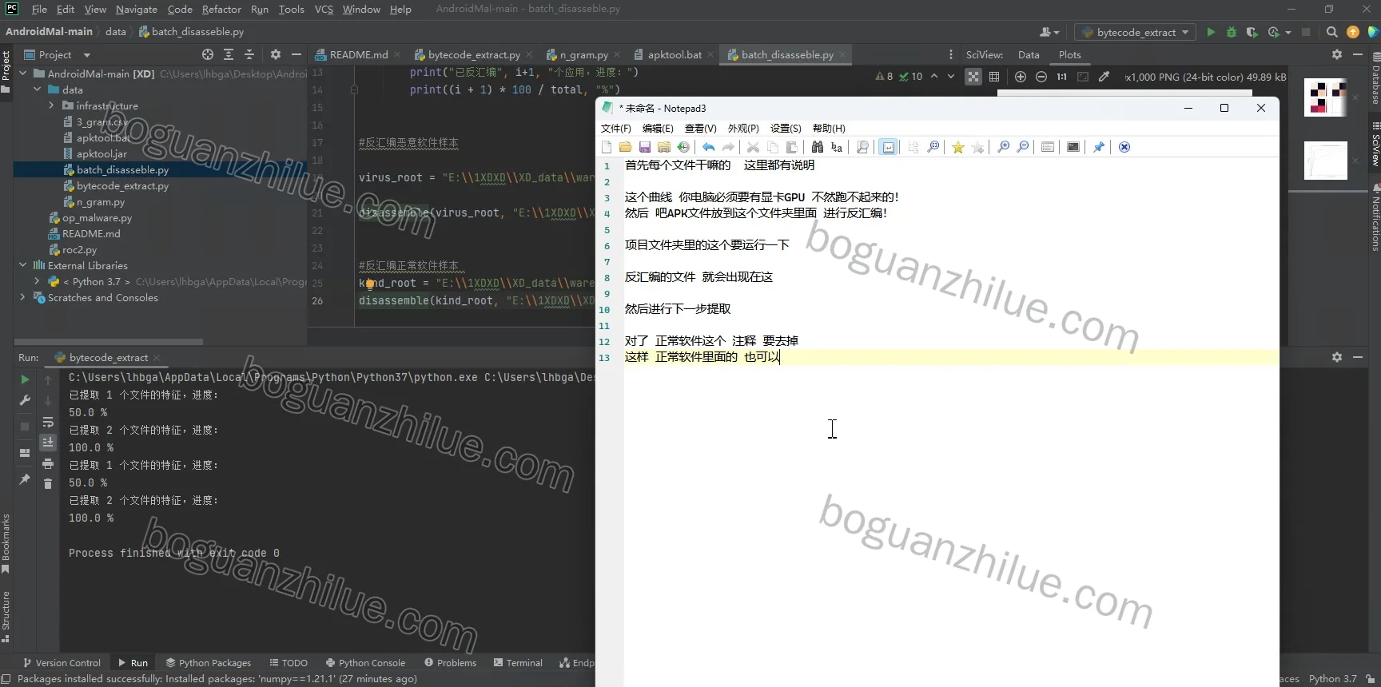Open the 设置(S) menu in Notepad3
This screenshot has width=1381, height=687.
point(786,129)
